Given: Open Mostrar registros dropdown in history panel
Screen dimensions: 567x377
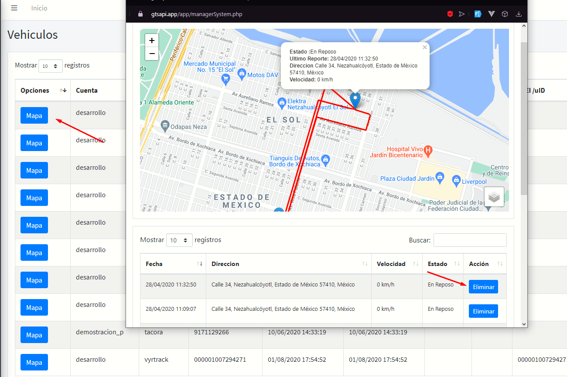Looking at the screenshot, I should point(179,240).
